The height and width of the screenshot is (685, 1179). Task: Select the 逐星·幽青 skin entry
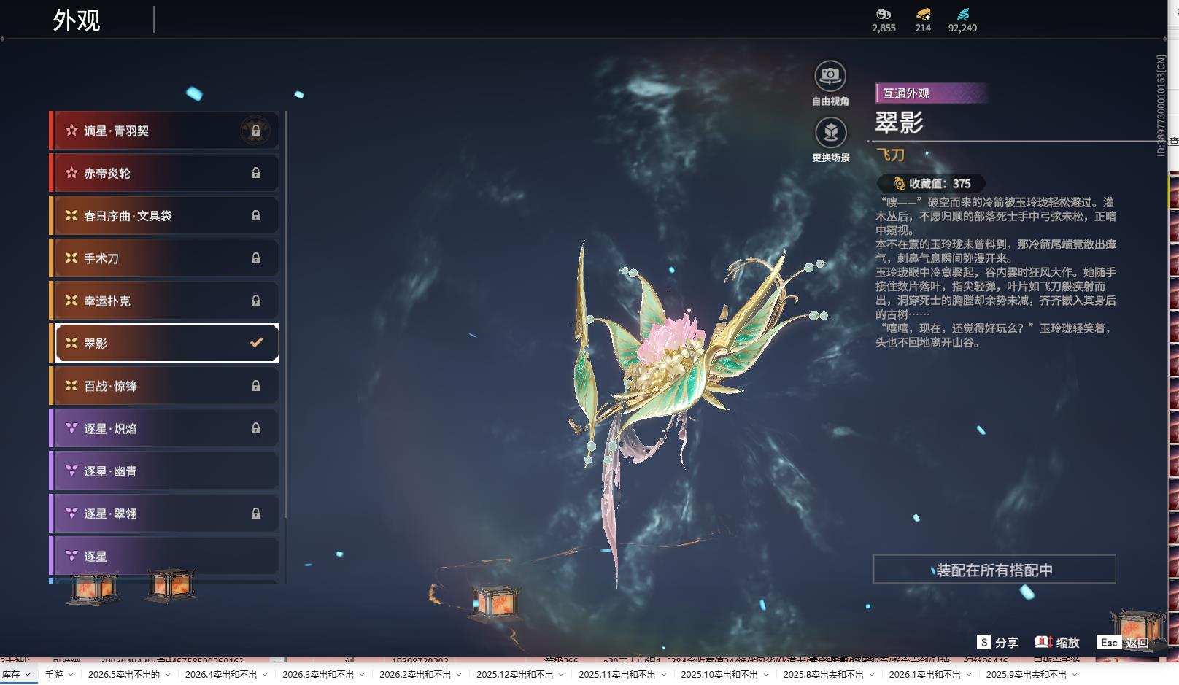pos(165,471)
